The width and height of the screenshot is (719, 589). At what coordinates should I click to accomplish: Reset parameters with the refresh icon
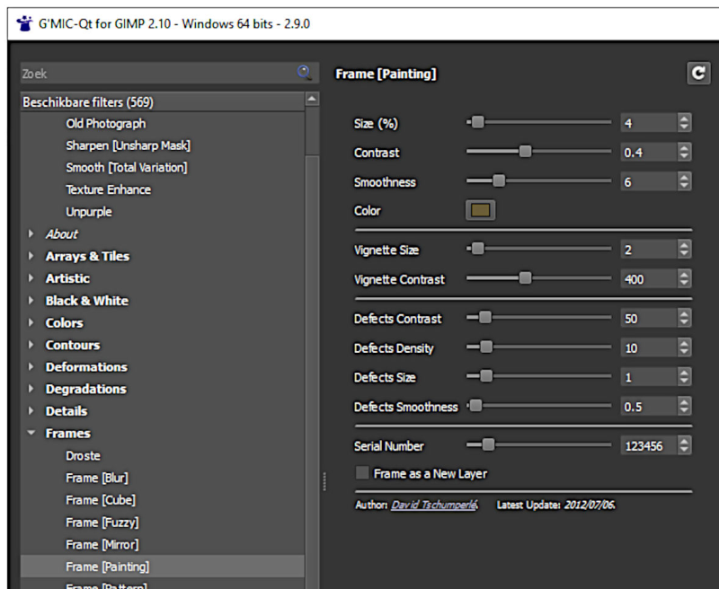point(698,74)
